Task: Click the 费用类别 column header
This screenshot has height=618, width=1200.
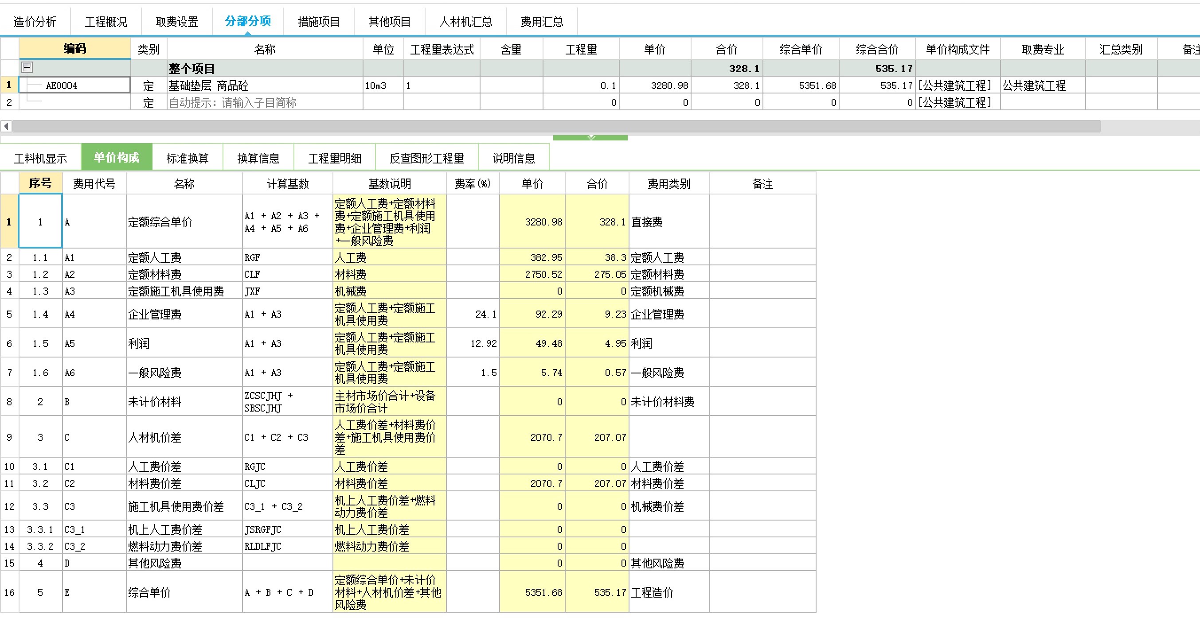Action: pyautogui.click(x=669, y=183)
